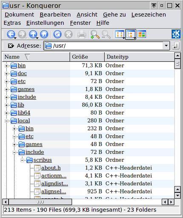183x218 pixels.
Task: Expand the top-level bin folder
Action: tap(6, 66)
